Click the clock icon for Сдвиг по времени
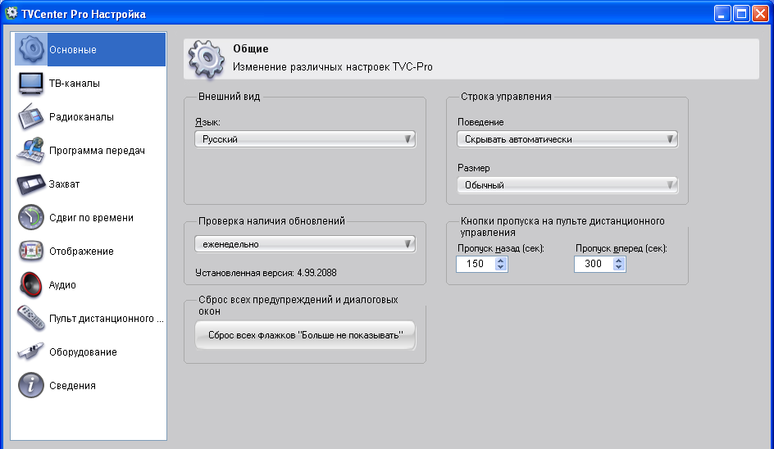The image size is (774, 449). click(x=31, y=218)
